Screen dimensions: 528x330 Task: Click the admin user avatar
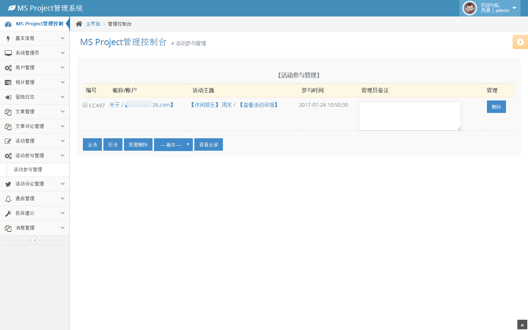[x=469, y=8]
